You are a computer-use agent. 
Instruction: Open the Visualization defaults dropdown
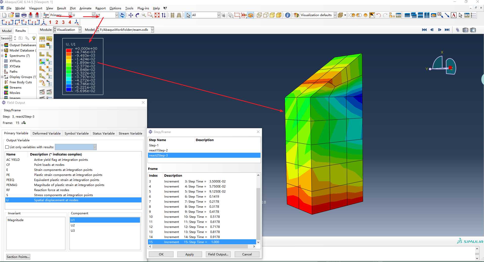(335, 15)
